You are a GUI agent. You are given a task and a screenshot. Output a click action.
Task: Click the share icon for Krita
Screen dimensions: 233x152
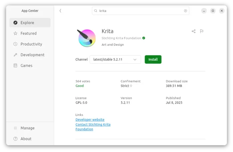[193, 31]
